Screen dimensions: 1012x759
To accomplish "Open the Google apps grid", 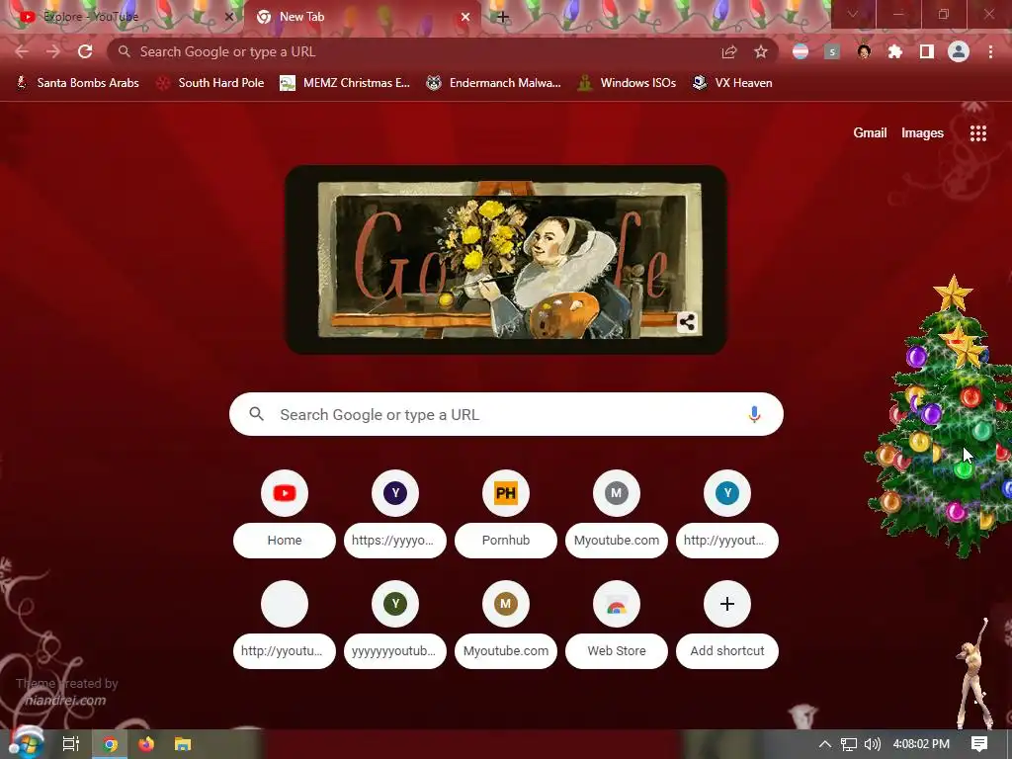I will coord(977,133).
